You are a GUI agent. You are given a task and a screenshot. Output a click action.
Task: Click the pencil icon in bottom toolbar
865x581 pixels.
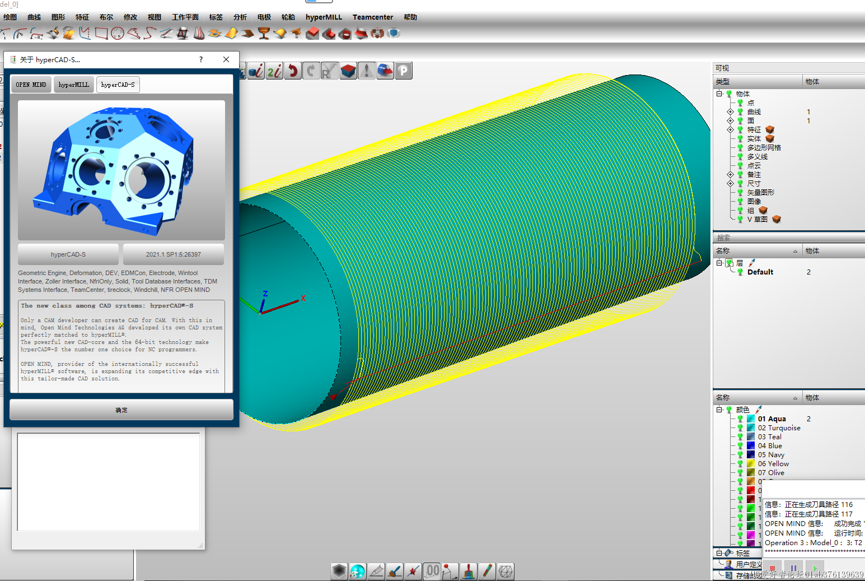tap(487, 571)
